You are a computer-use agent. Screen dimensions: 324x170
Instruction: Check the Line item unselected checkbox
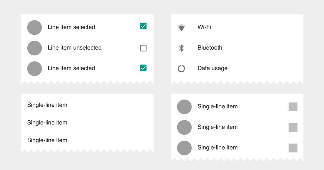click(x=143, y=48)
